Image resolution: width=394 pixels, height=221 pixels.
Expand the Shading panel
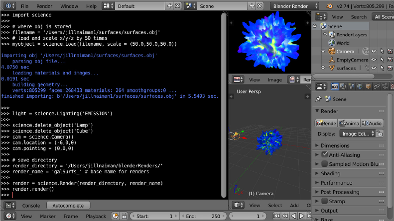[x=317, y=173]
